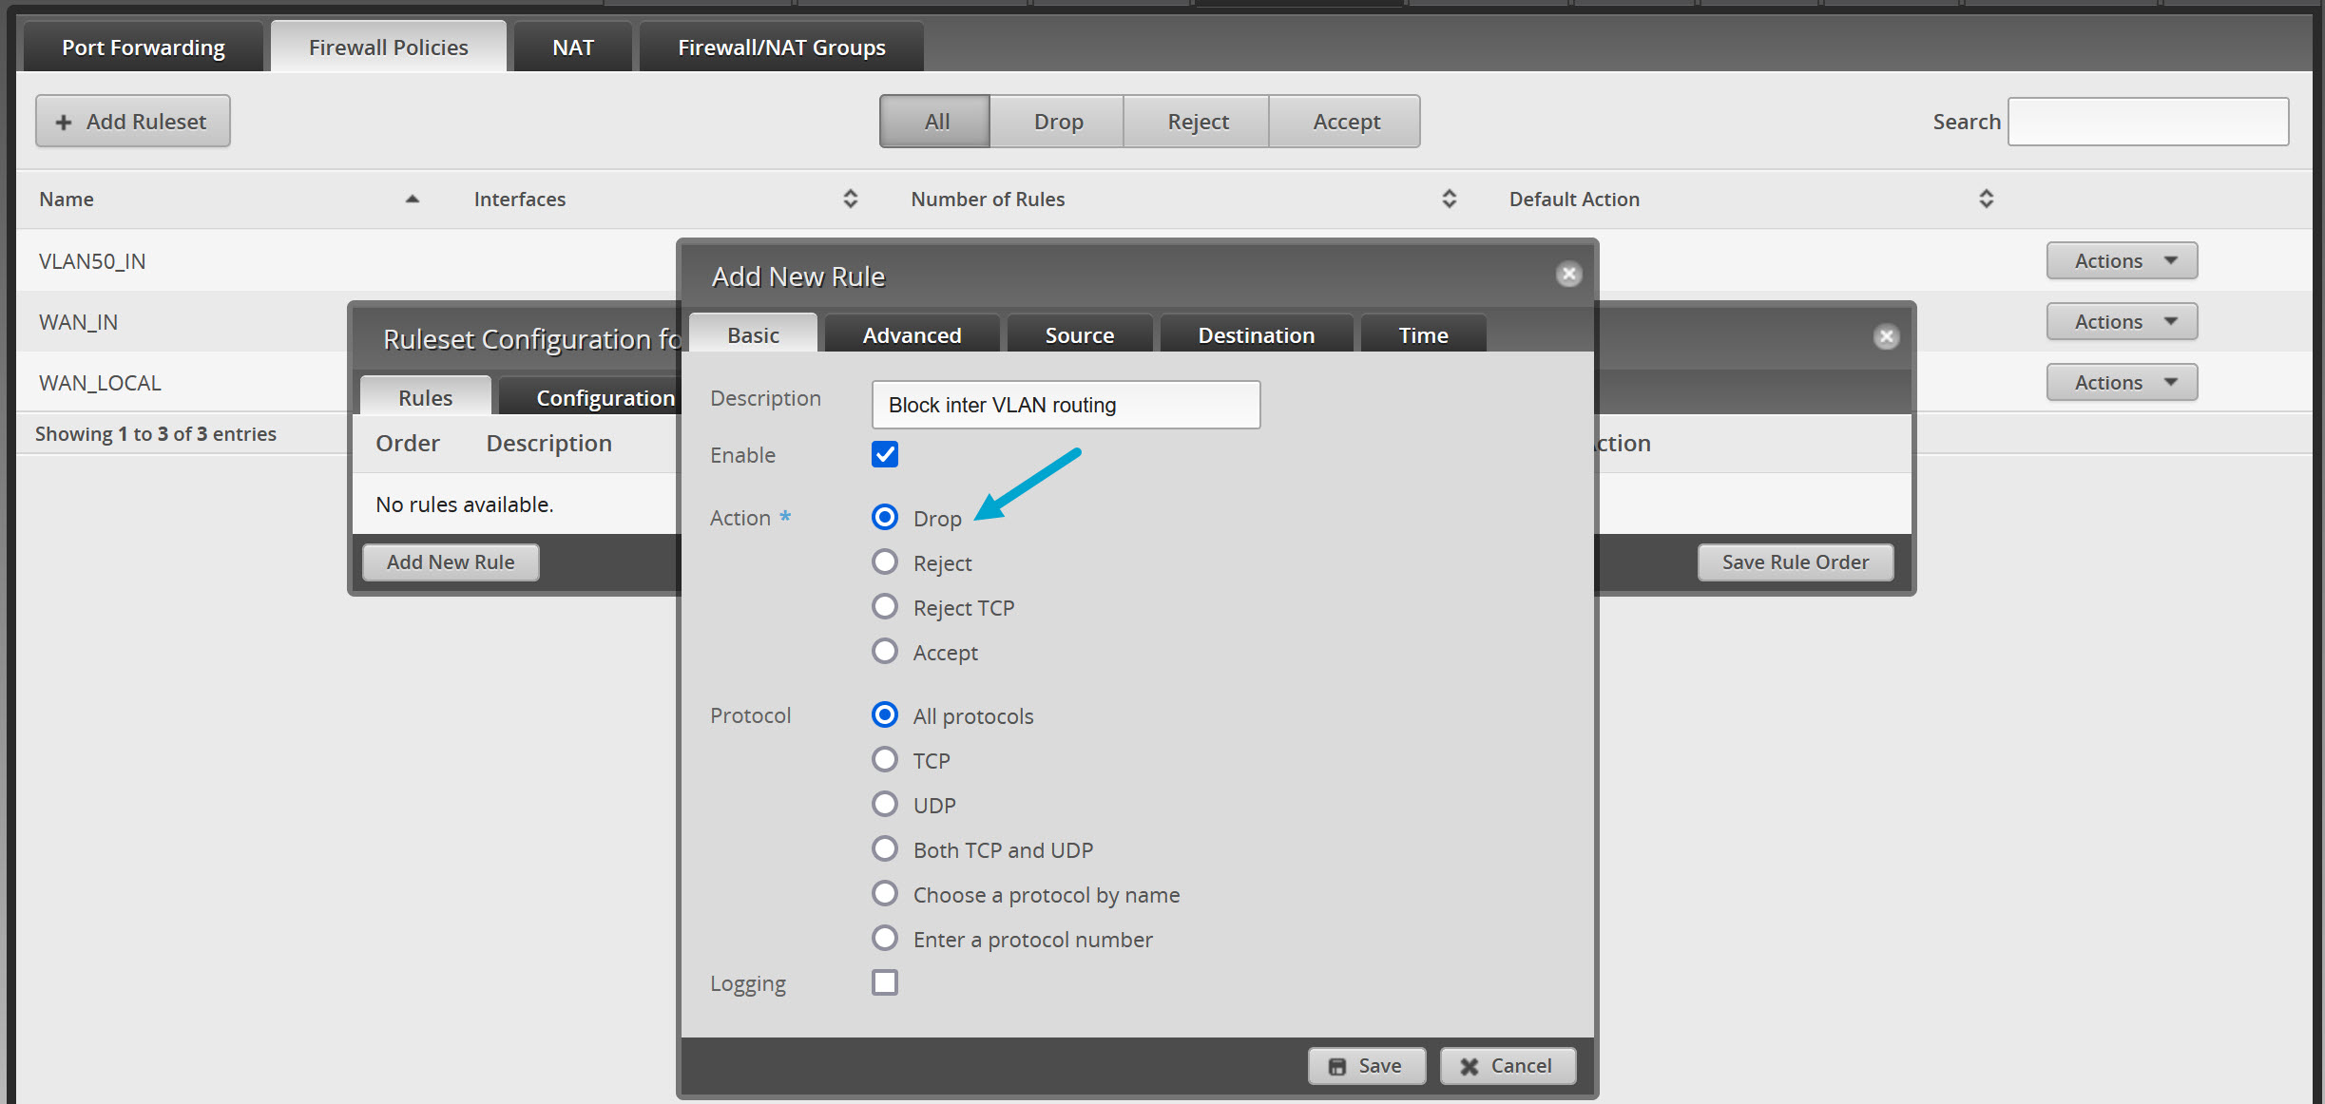The height and width of the screenshot is (1104, 2325).
Task: Open the Actions dropdown for VLAN50_IN
Action: (2121, 260)
